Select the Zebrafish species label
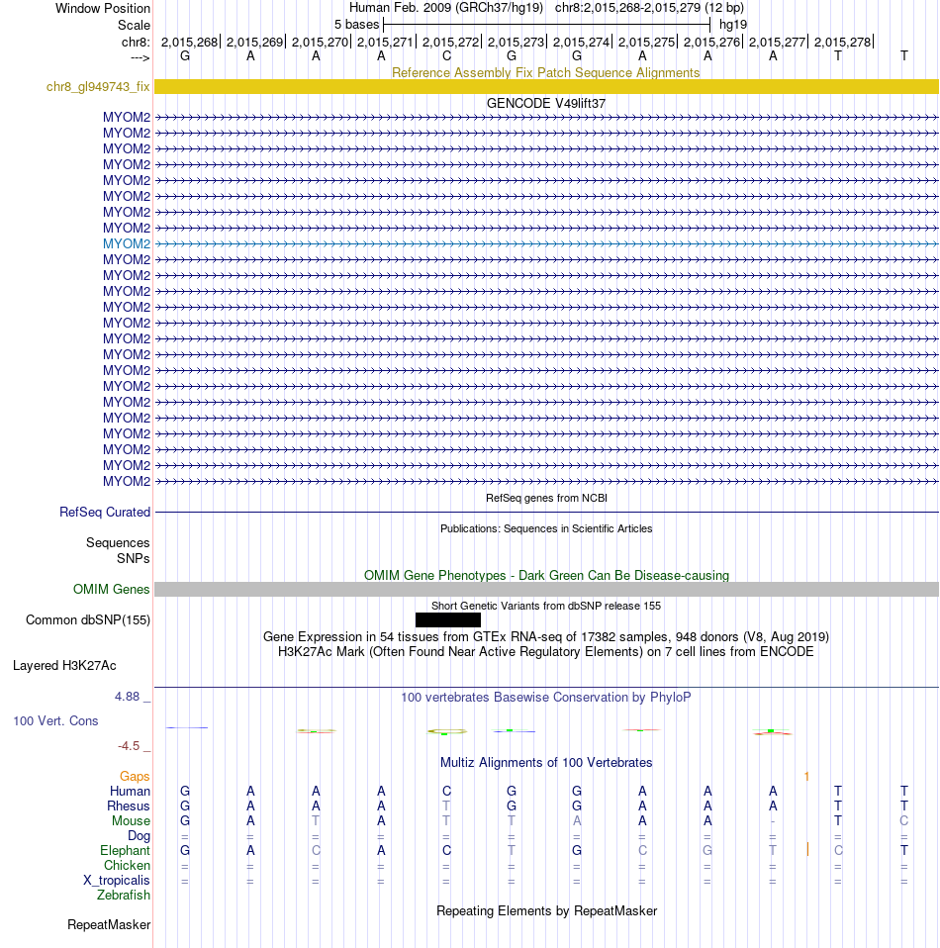 click(124, 895)
